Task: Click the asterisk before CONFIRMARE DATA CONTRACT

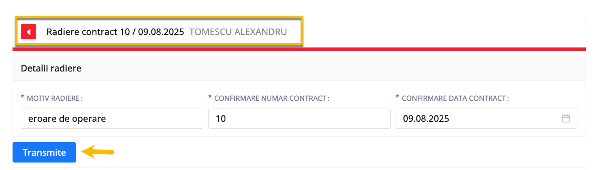Action: [x=397, y=97]
